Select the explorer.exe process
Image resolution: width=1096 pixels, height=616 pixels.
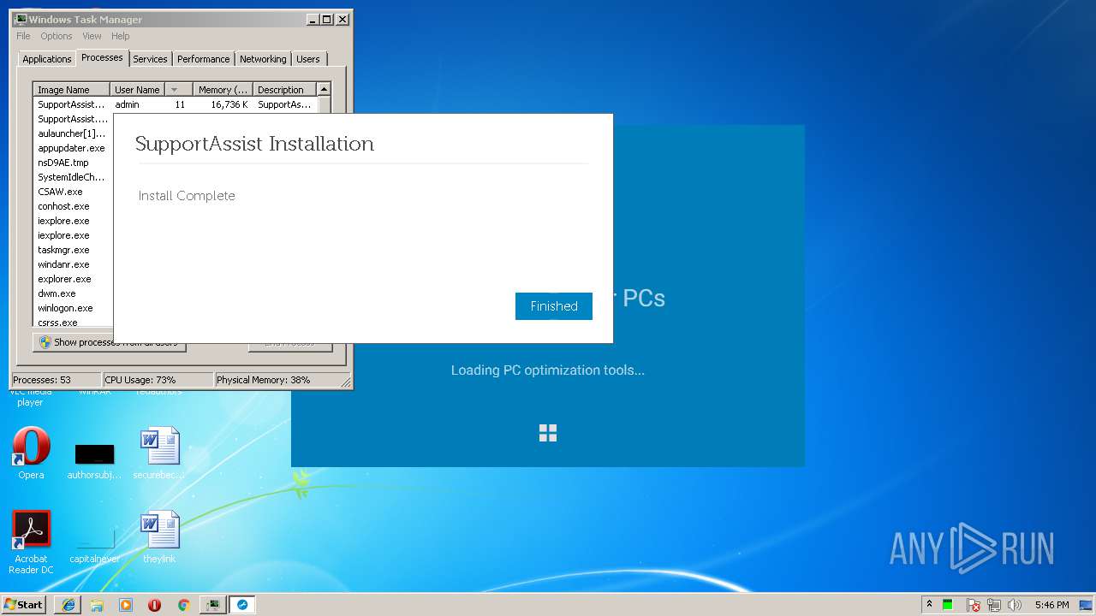point(74,279)
